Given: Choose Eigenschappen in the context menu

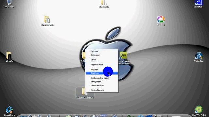Looking at the screenshot, I should click(102, 90).
